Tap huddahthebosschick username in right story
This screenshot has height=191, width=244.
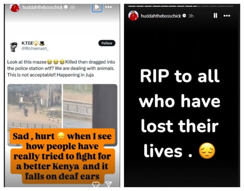pyautogui.click(x=161, y=16)
